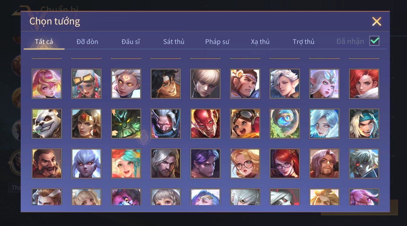The height and width of the screenshot is (226, 407).
Task: Open the Sát thủ tab
Action: pyautogui.click(x=174, y=42)
